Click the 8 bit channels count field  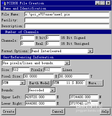[x=28, y=38]
